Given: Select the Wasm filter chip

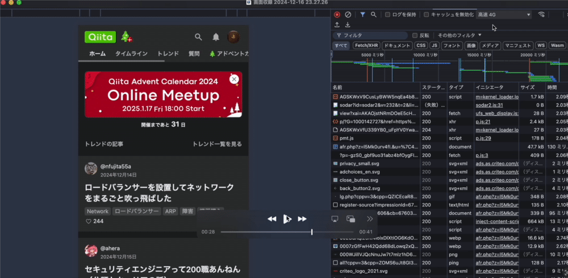Looking at the screenshot, I should tap(557, 45).
